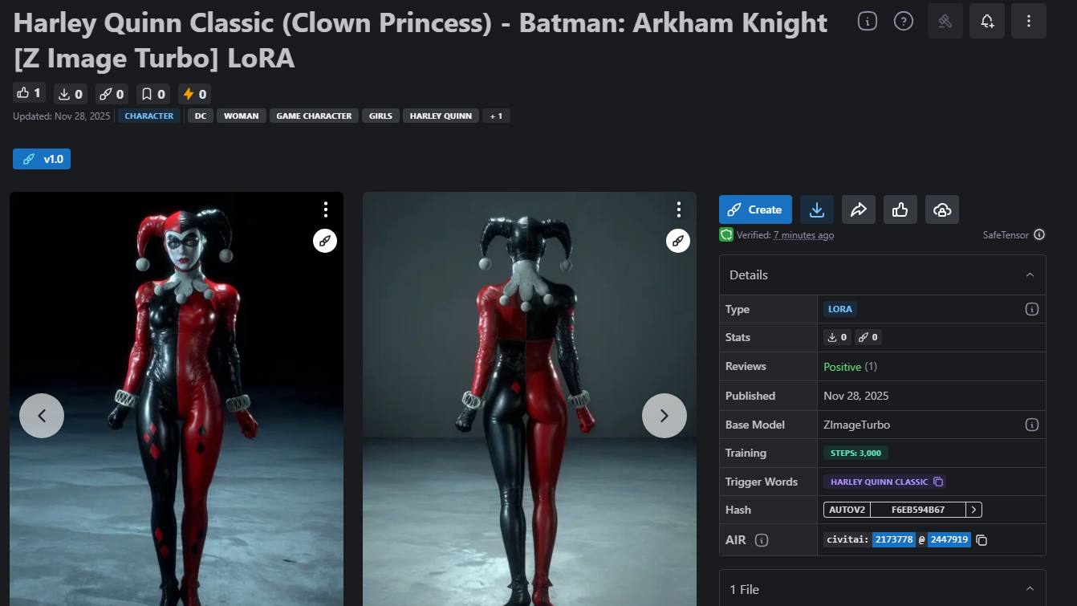The width and height of the screenshot is (1077, 606).
Task: Go to next image in carousel
Action: coord(664,415)
